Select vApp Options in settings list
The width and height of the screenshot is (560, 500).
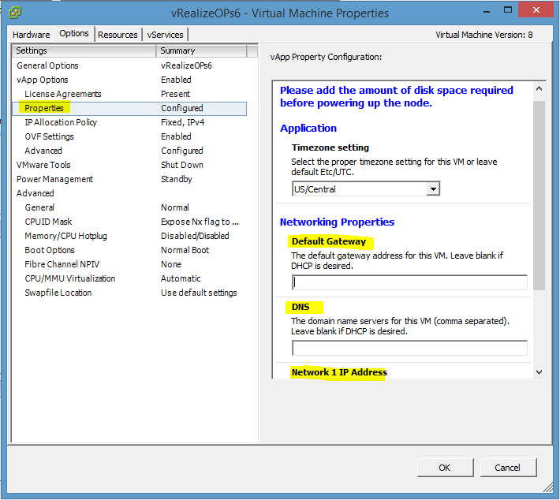point(129,80)
